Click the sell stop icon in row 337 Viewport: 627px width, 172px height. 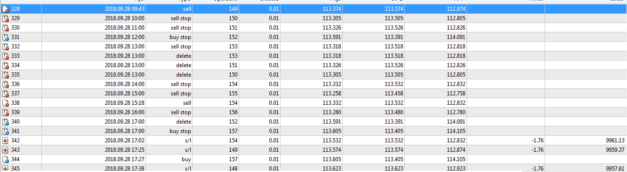tap(6, 94)
